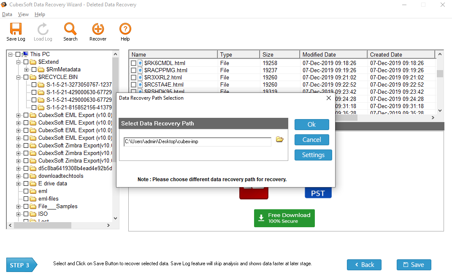Open the Data menu
The height and width of the screenshot is (280, 452).
pyautogui.click(x=7, y=14)
